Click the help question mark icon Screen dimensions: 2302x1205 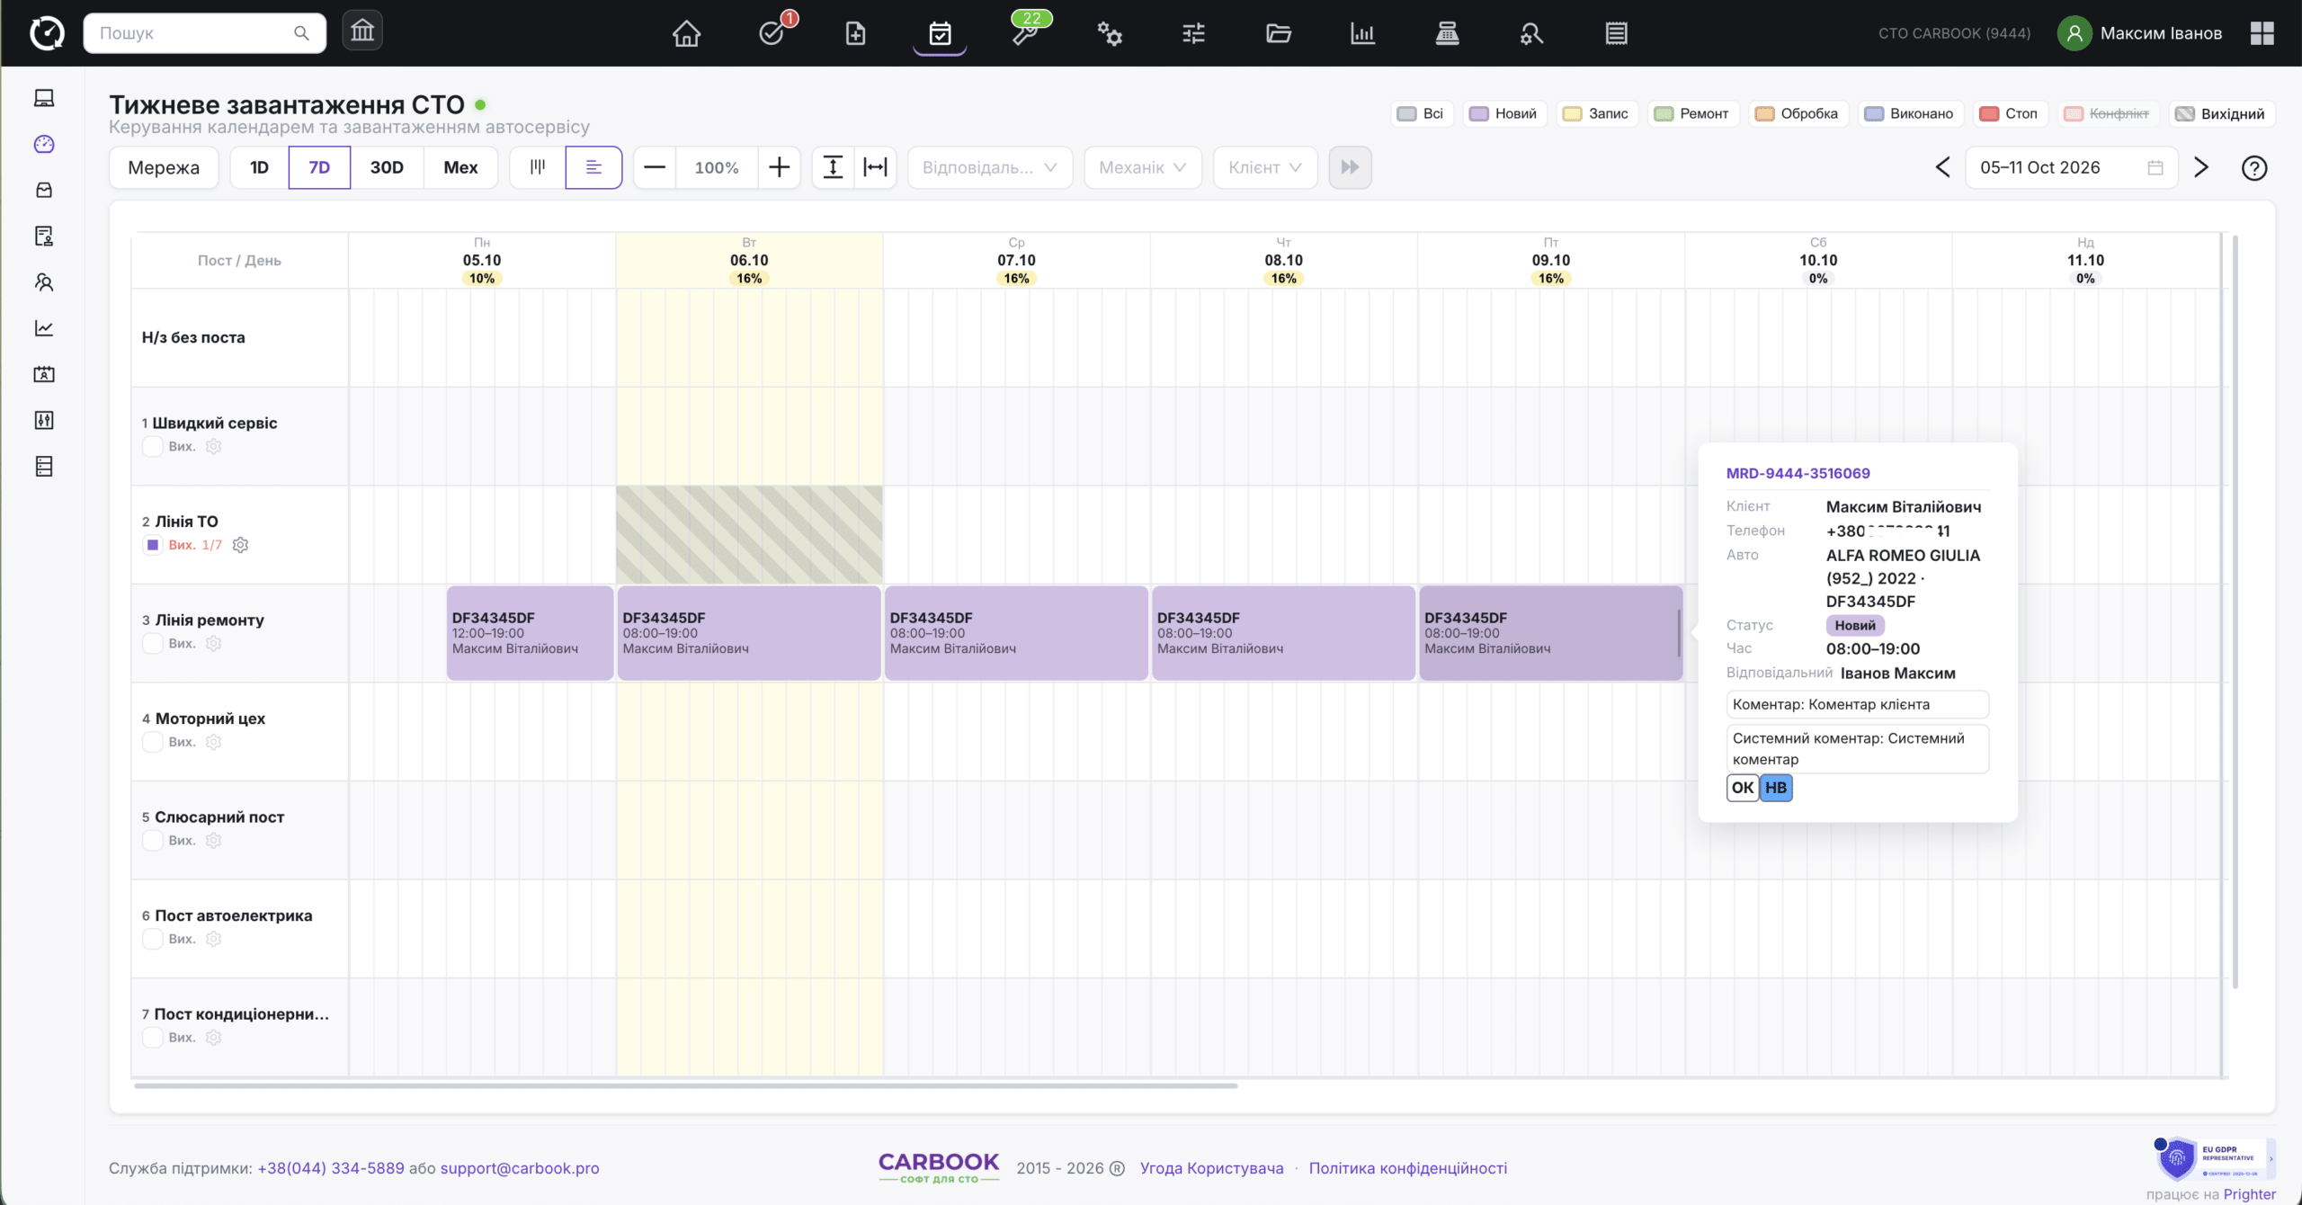pos(2253,168)
